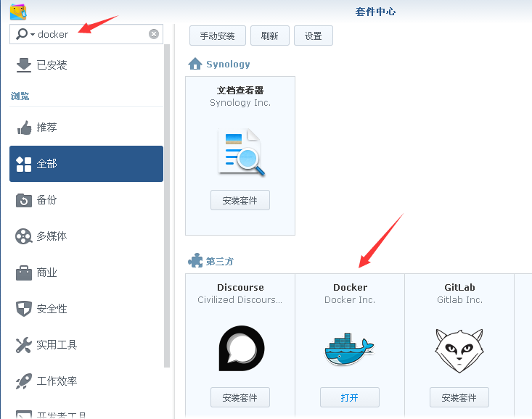The width and height of the screenshot is (532, 419).
Task: Clear the docker search text
Action: [154, 34]
